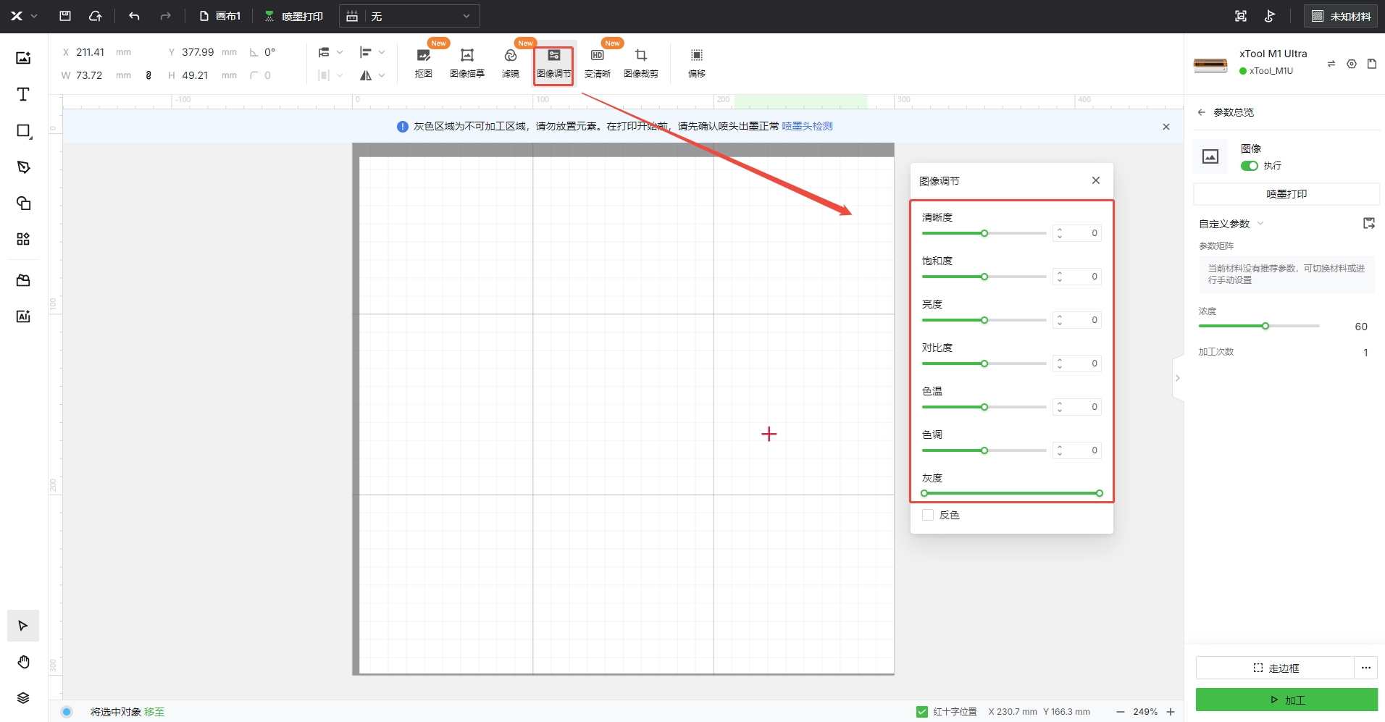Viewport: 1385px width, 722px height.
Task: Click the 图像调节 adjust tool
Action: click(x=554, y=63)
